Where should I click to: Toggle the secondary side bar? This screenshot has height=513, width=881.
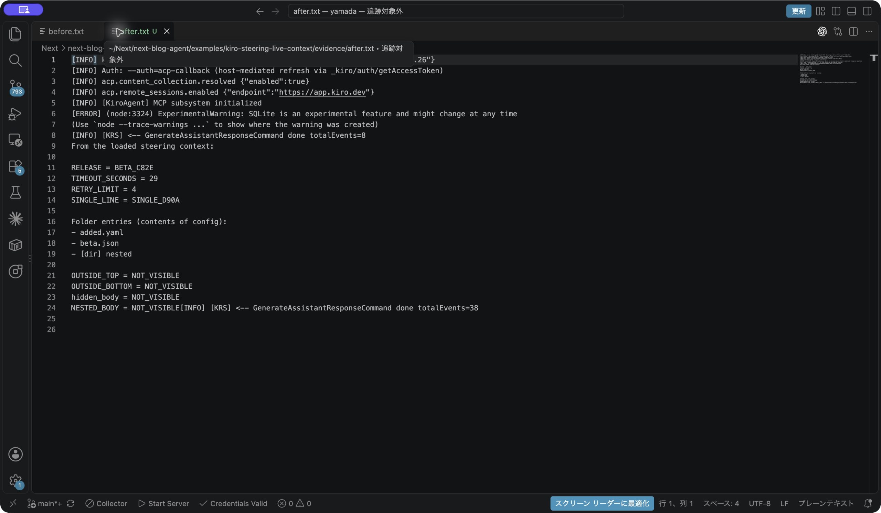point(867,11)
